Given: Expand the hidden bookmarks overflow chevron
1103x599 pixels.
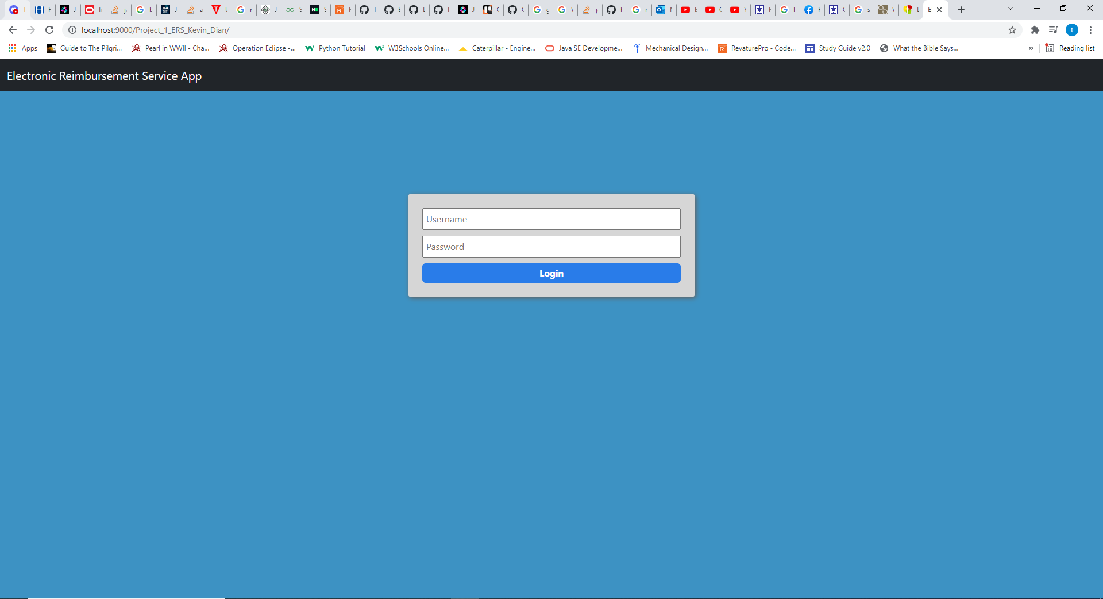Looking at the screenshot, I should tap(1031, 48).
